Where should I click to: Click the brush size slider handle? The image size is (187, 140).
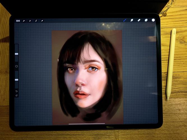coord(16,54)
